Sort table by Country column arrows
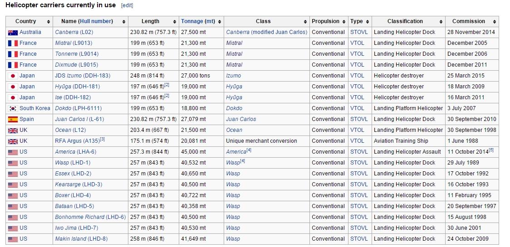The height and width of the screenshot is (247, 510). (49, 22)
